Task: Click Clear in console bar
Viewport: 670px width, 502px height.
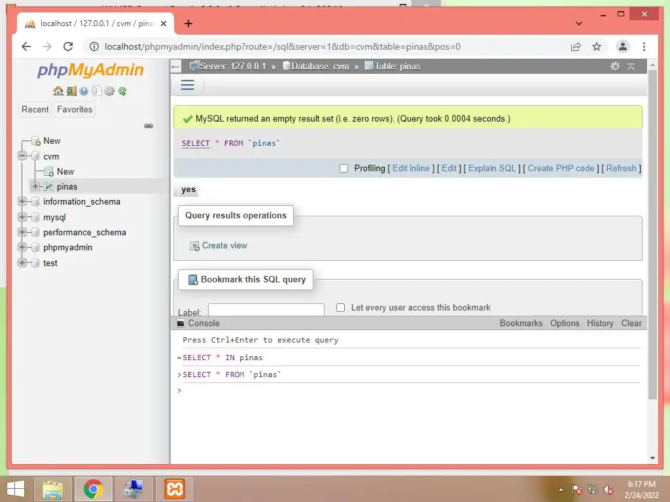Action: coord(631,323)
